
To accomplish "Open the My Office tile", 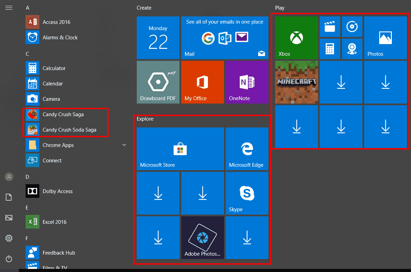I will pyautogui.click(x=202, y=82).
